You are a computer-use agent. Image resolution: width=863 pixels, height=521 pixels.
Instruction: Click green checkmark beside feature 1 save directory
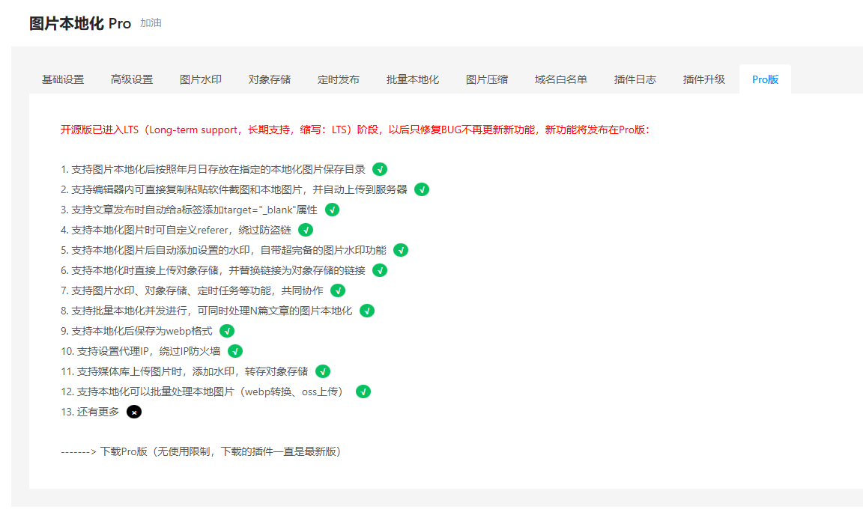[380, 169]
